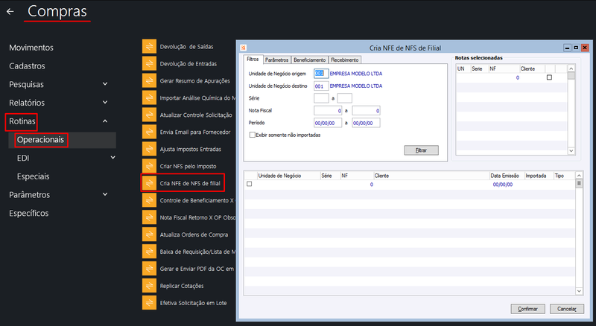Viewport: 596px width, 326px height.
Task: Click the Nota Fiscal start field
Action: tap(328, 111)
